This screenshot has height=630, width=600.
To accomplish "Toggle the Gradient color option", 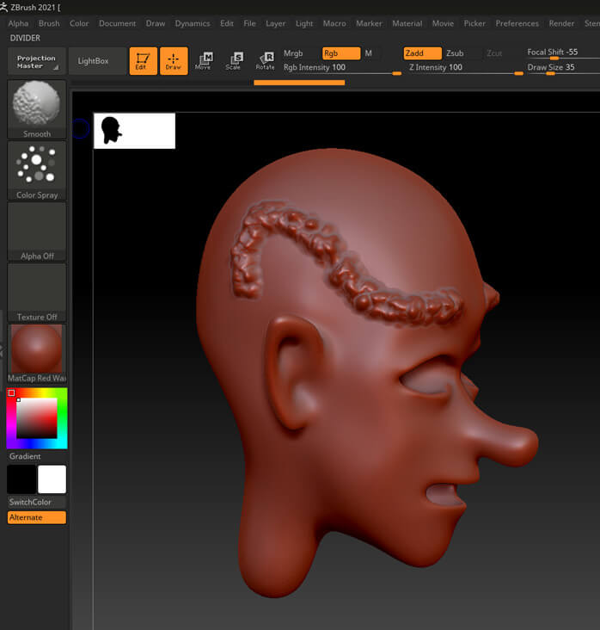I will point(25,456).
